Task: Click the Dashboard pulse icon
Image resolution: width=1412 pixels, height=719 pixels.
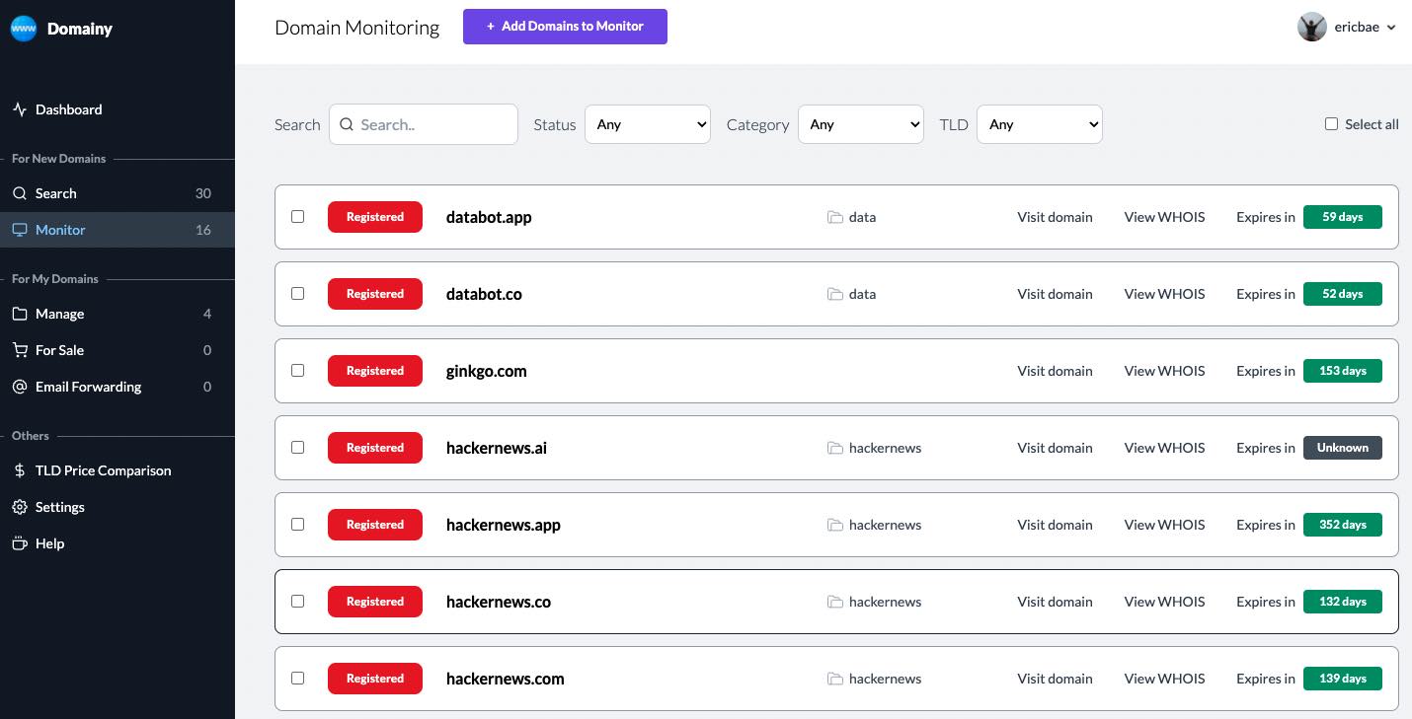Action: (20, 109)
